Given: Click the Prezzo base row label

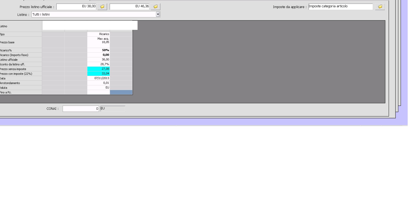Looking at the screenshot, I should coord(7,43).
